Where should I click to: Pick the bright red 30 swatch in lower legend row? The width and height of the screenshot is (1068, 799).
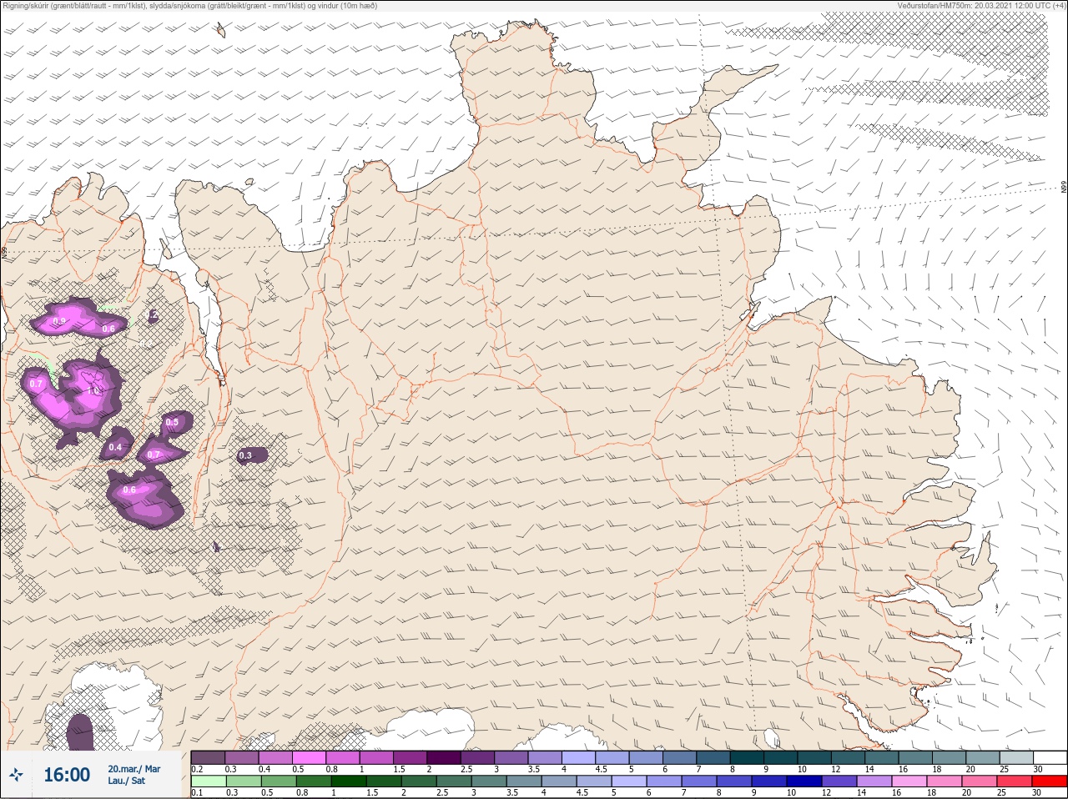coord(1050,781)
